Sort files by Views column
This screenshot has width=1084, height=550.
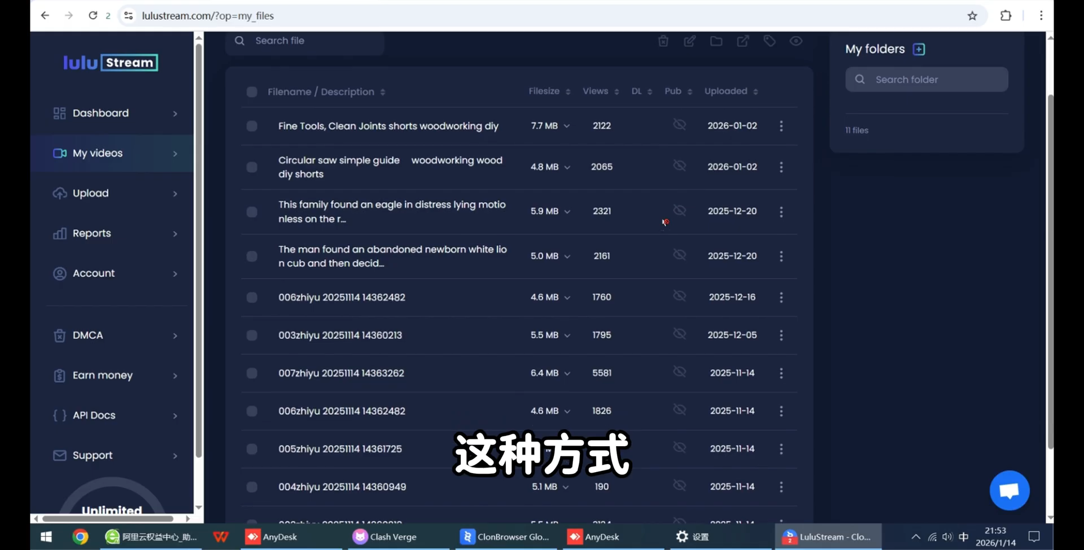601,91
